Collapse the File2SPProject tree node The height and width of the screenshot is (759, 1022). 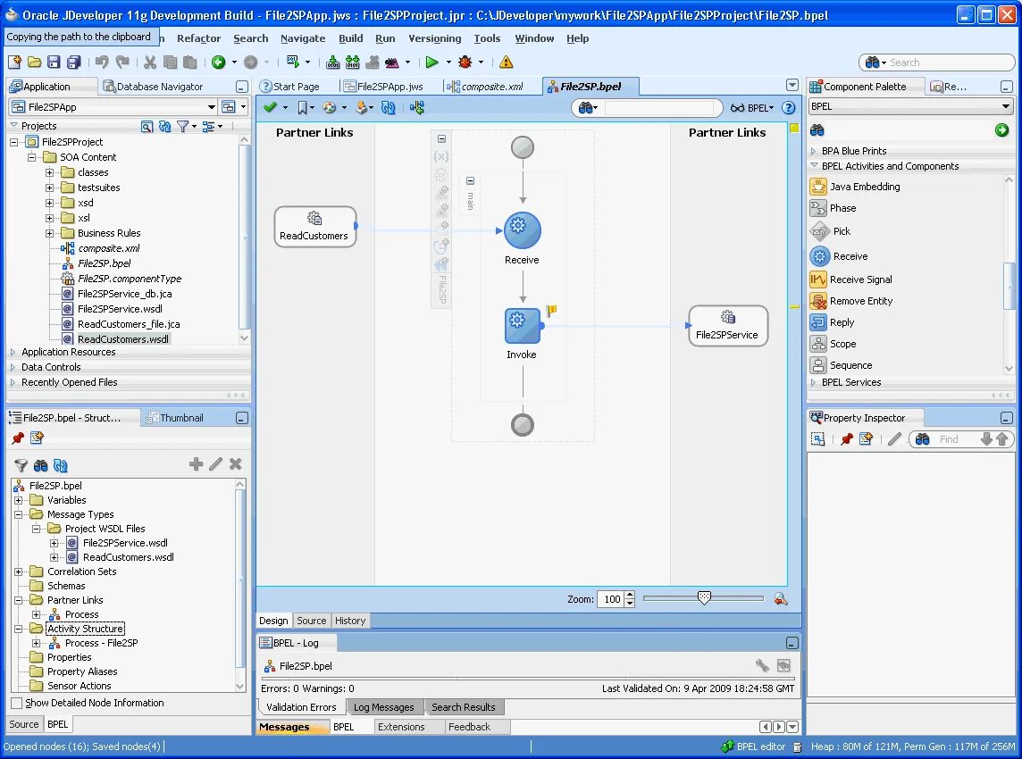(13, 142)
